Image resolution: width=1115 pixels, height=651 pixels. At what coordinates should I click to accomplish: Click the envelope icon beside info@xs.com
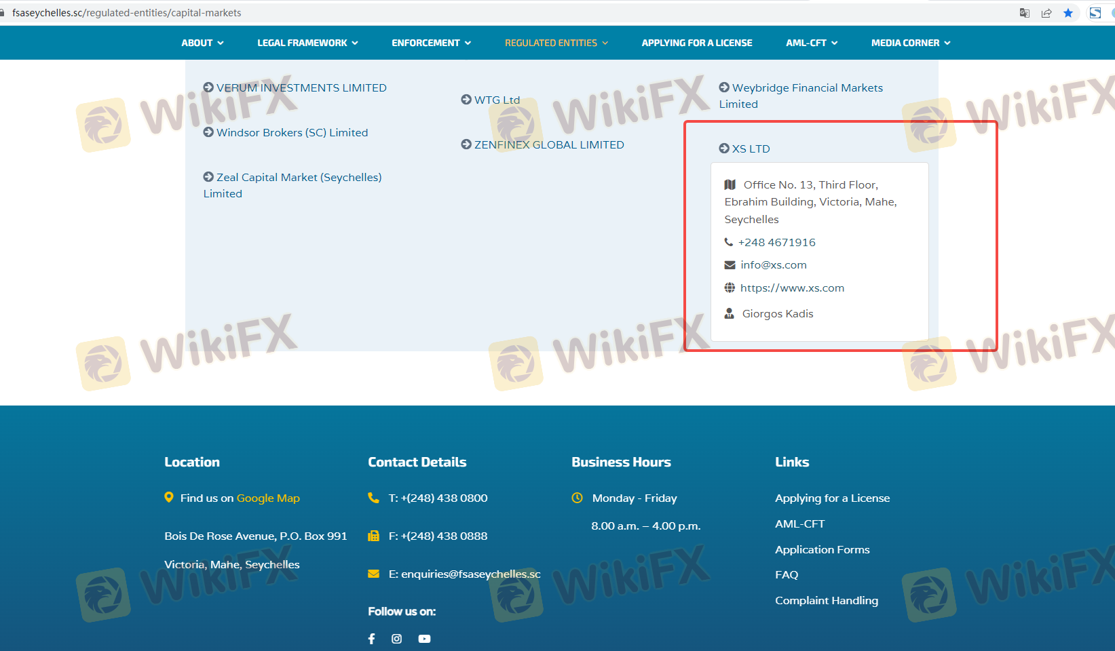click(x=730, y=265)
